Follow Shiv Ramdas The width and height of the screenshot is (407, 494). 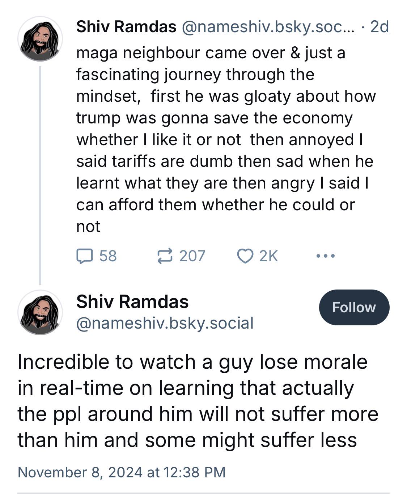click(x=354, y=307)
